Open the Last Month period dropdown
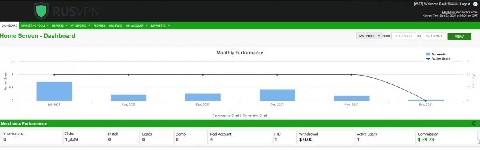The height and width of the screenshot is (150, 480). coord(369,36)
